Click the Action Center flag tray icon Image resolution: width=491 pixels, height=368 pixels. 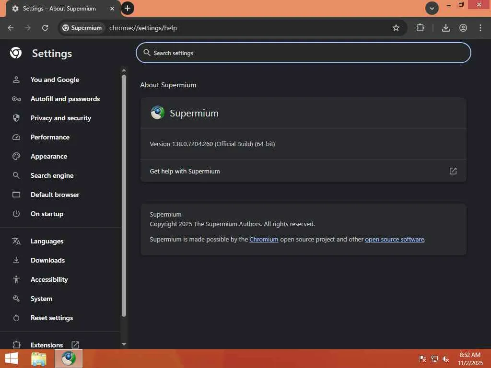click(422, 358)
